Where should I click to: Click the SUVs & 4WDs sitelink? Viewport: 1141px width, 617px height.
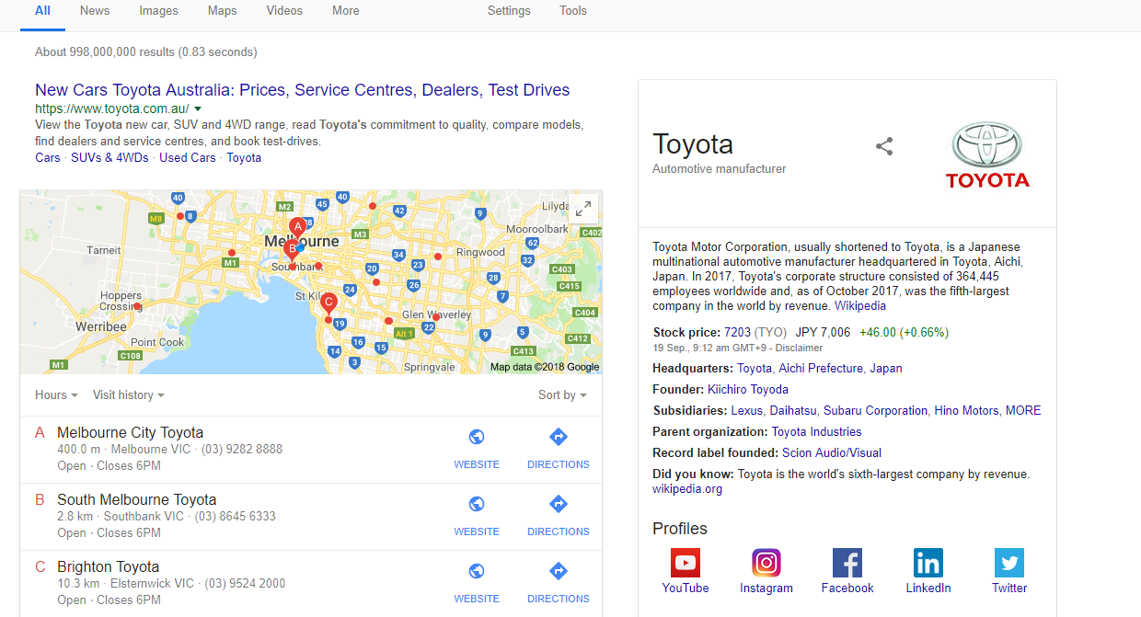pyautogui.click(x=109, y=157)
